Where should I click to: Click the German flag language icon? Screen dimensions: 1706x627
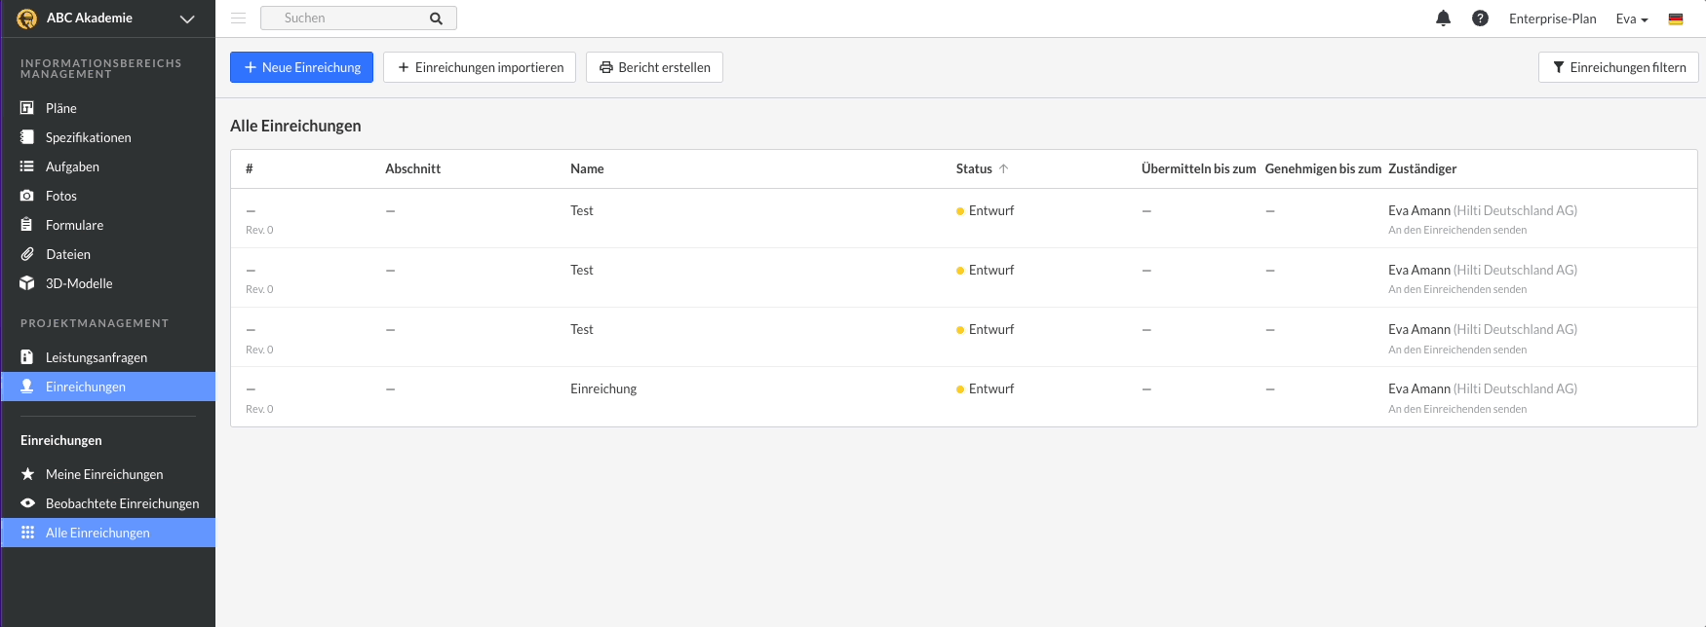click(1676, 18)
